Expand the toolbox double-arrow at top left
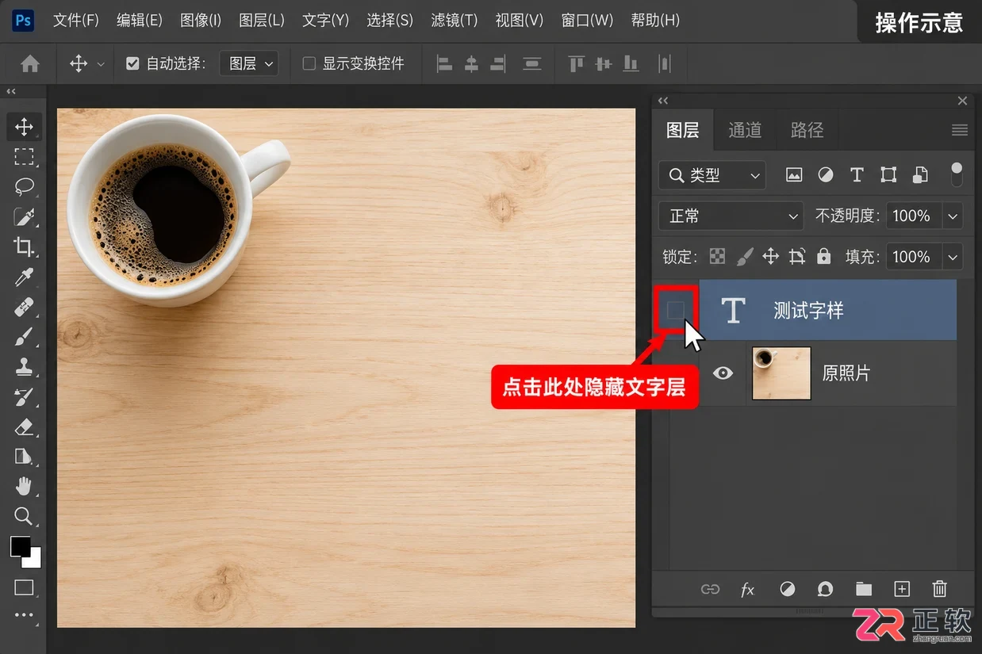Viewport: 982px width, 654px height. [x=11, y=92]
